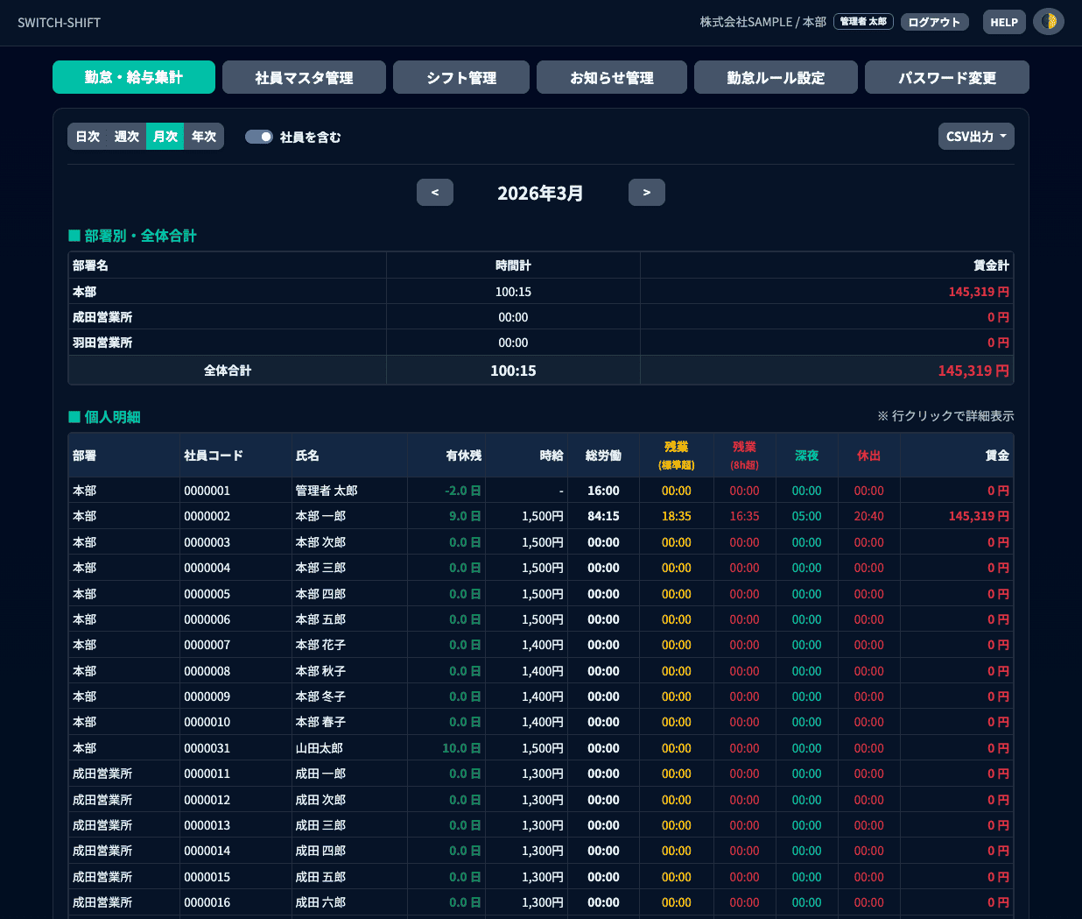Open details row for 成田 一郎

tap(320, 774)
